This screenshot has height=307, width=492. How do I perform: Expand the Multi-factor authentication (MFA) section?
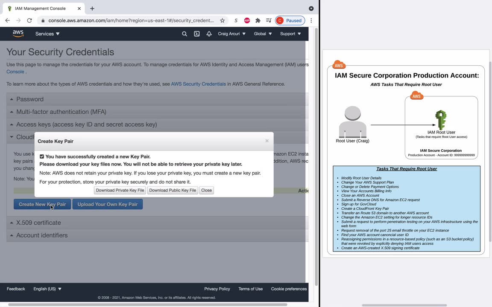pos(157,112)
